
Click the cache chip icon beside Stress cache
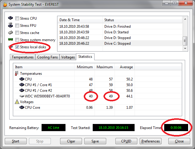[x=10, y=32]
